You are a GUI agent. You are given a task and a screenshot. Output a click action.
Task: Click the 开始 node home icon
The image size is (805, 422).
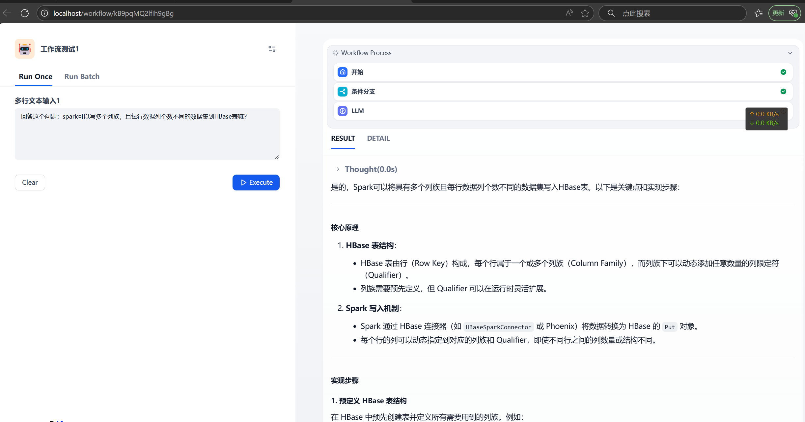pos(343,72)
